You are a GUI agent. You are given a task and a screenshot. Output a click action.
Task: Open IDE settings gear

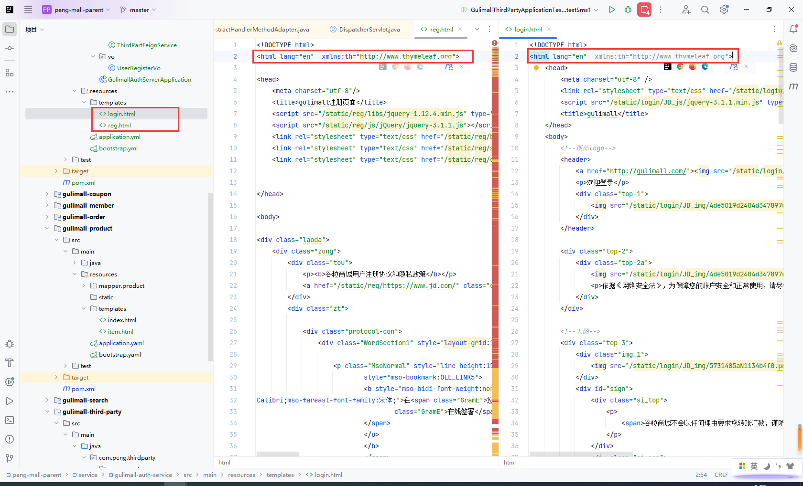tap(724, 10)
